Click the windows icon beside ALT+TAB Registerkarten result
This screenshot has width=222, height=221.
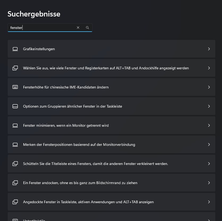tap(15, 68)
